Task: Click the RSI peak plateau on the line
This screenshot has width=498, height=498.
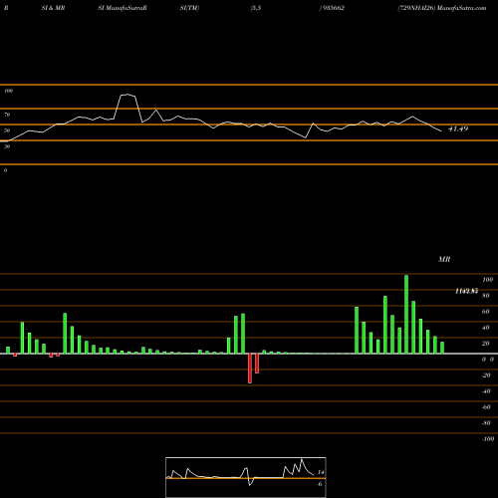Action: pos(127,95)
